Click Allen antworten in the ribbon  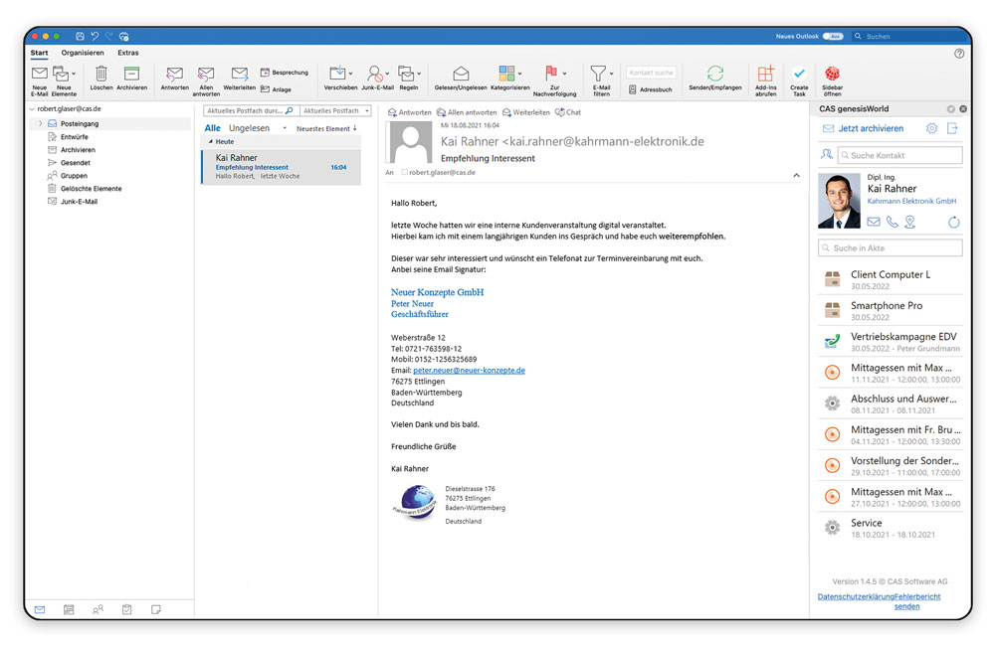click(x=206, y=81)
